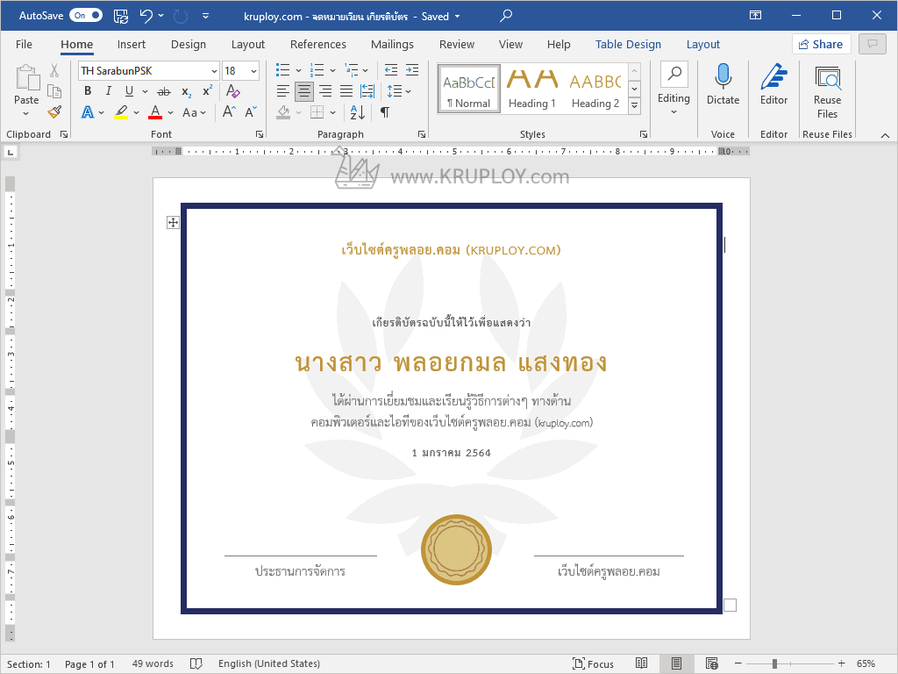Screen dimensions: 898x674
Task: Expand the numbering list dropdown
Action: point(332,70)
